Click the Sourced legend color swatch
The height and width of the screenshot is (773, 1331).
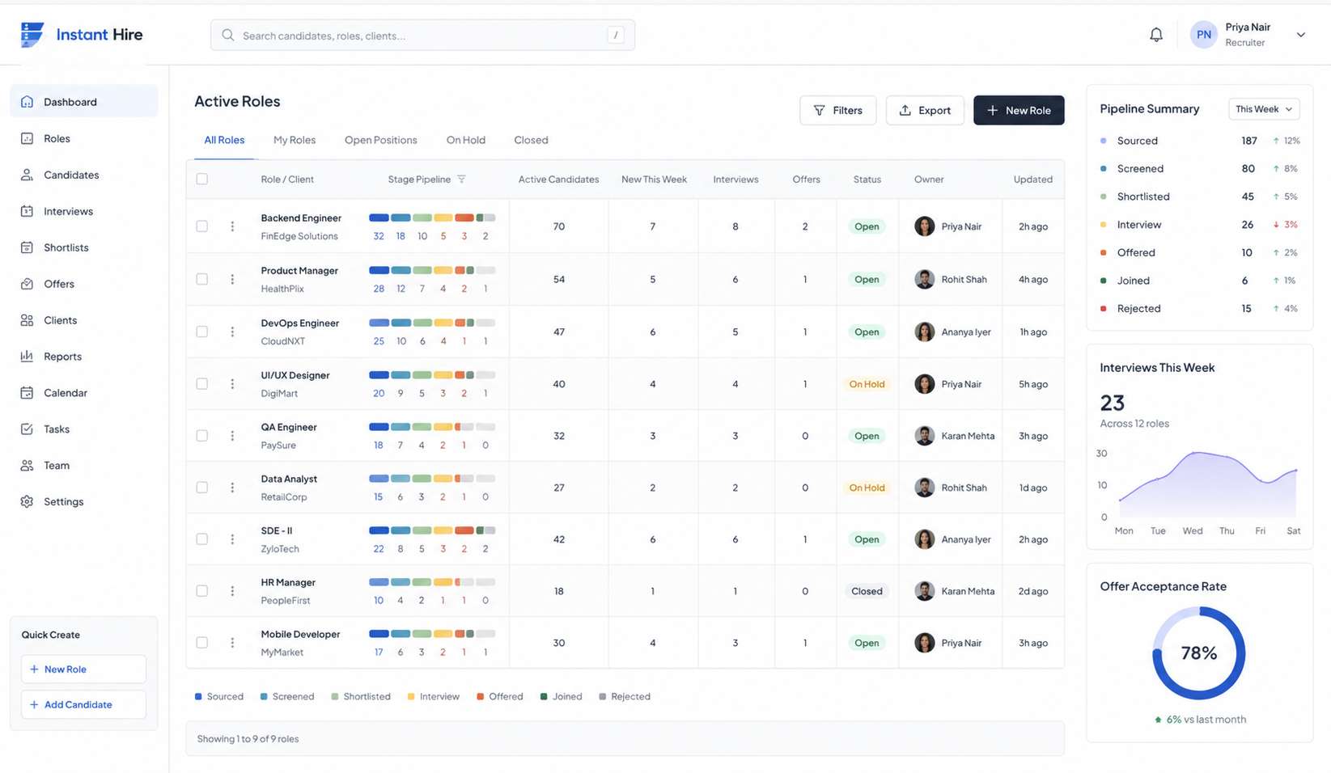click(x=198, y=696)
